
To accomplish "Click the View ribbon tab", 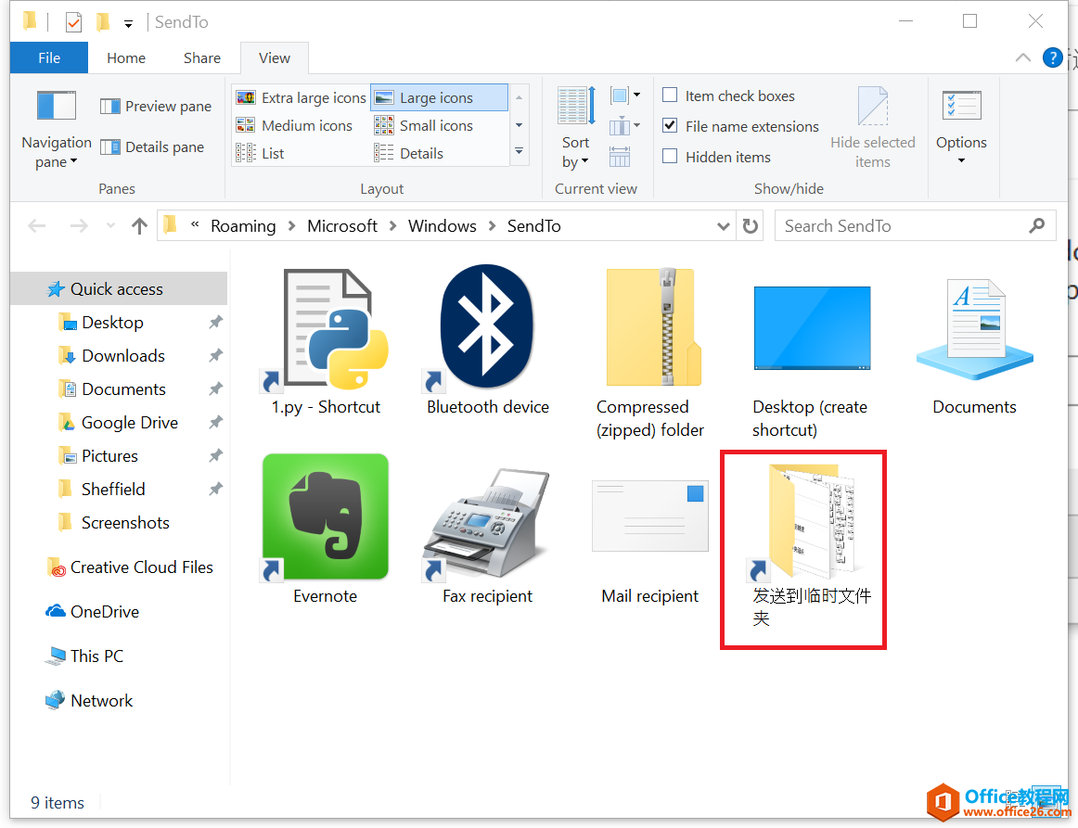I will tap(275, 57).
